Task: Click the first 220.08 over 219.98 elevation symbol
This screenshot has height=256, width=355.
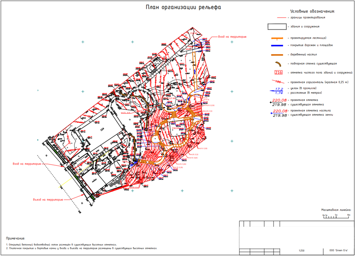Action: [279, 102]
